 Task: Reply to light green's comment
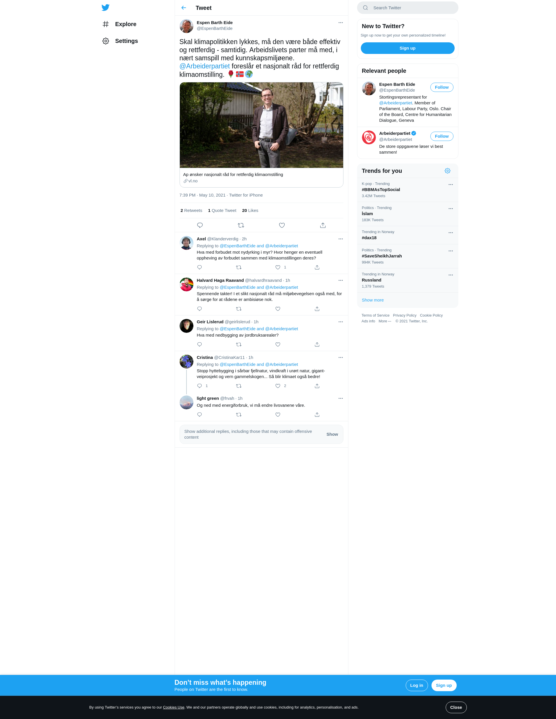pyautogui.click(x=200, y=415)
